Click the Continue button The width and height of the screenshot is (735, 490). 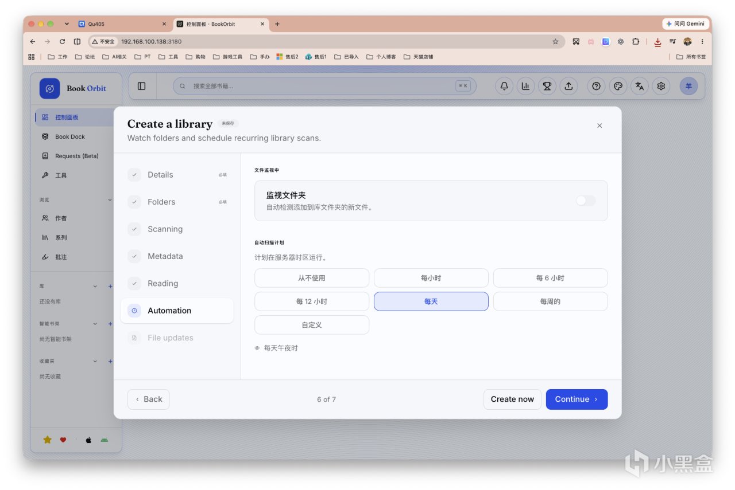(x=577, y=399)
